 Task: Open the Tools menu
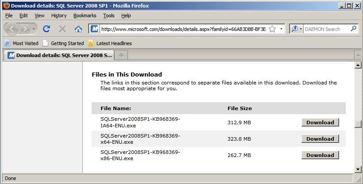[x=108, y=15]
